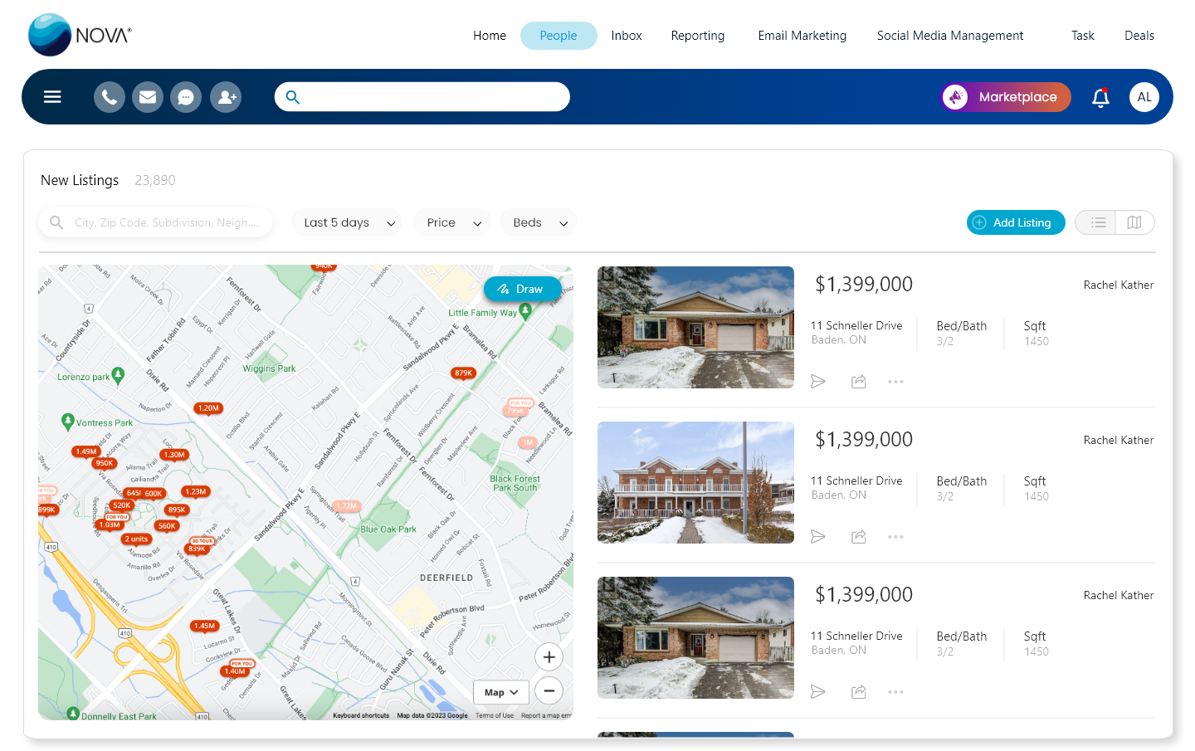The height and width of the screenshot is (751, 1195).
Task: Click the Add Listing button
Action: (x=1015, y=222)
